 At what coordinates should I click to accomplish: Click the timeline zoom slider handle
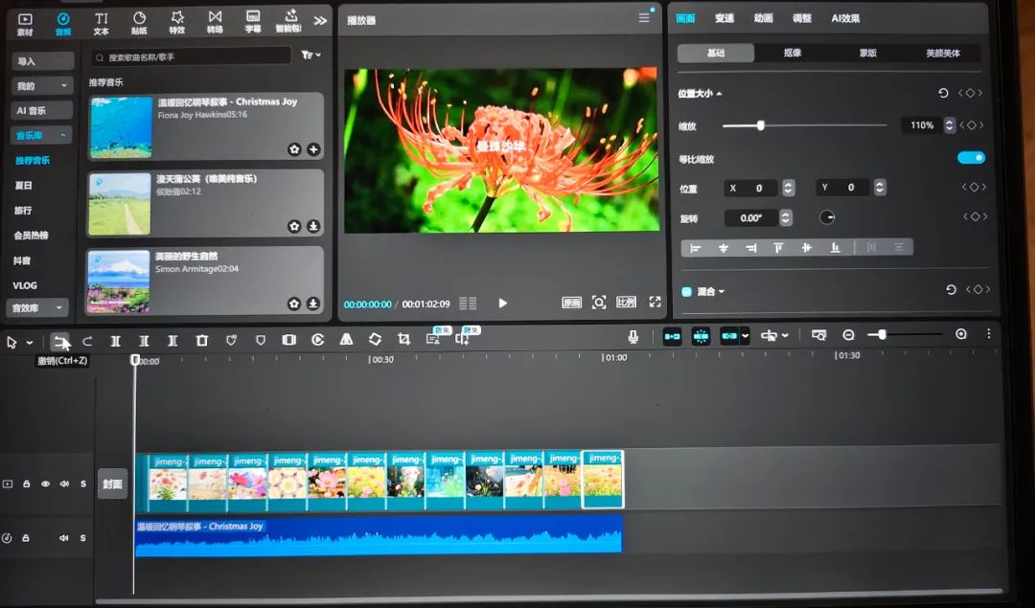click(882, 335)
